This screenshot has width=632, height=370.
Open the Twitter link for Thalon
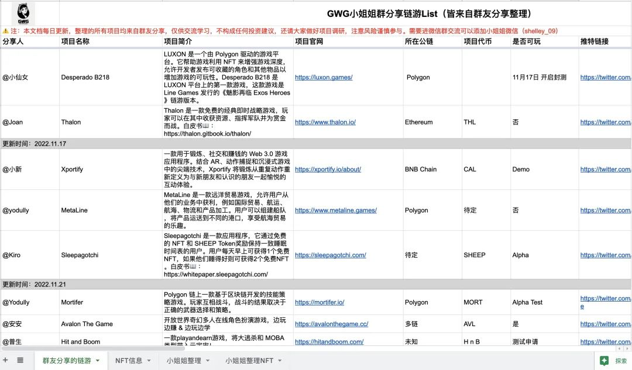(606, 122)
